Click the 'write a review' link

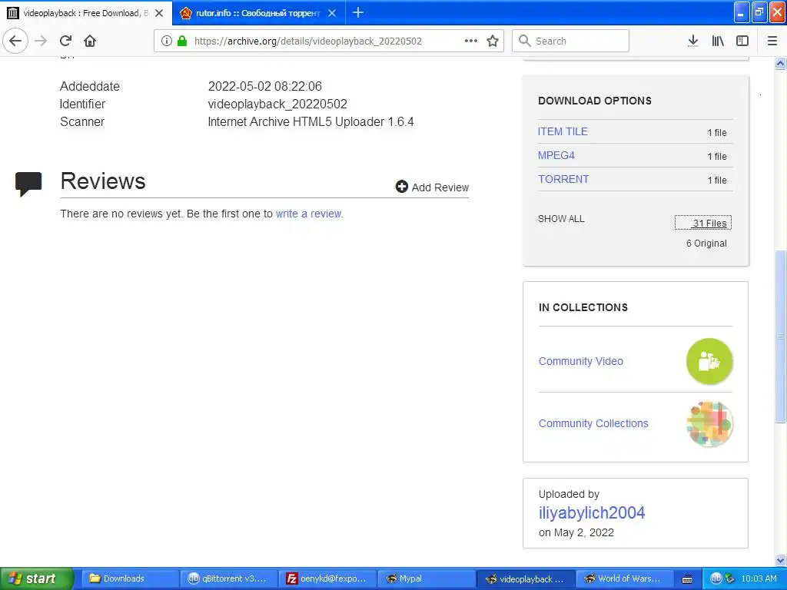pos(309,214)
